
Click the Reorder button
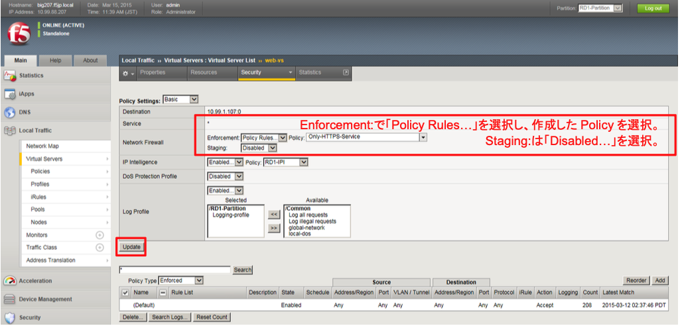point(636,280)
